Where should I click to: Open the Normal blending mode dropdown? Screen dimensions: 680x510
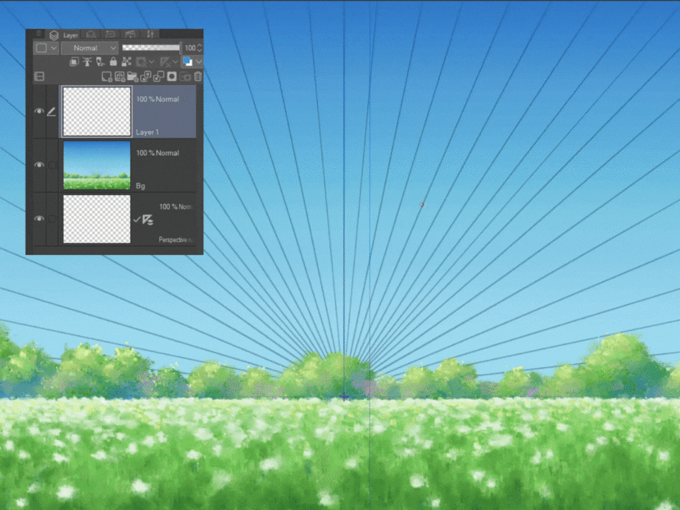[x=90, y=47]
